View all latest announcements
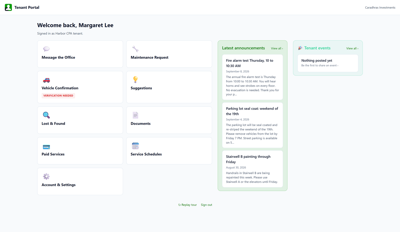Screen dimensions: 400x232 click(x=277, y=48)
